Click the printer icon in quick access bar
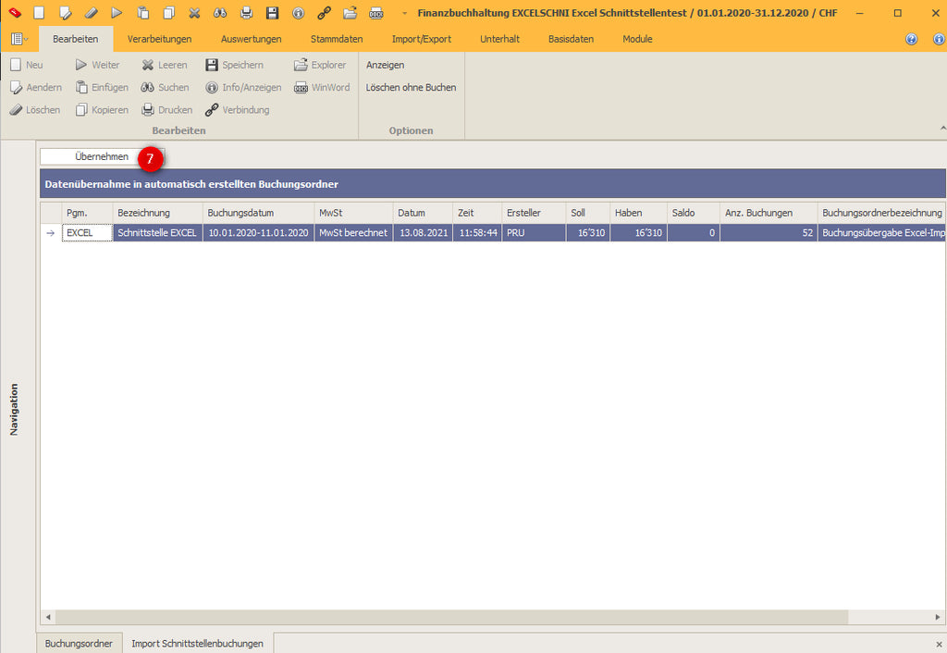 246,13
